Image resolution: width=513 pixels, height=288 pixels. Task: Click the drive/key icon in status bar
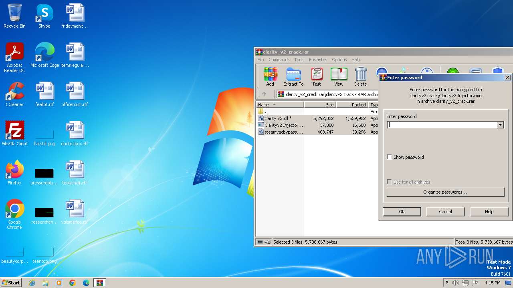[264, 242]
